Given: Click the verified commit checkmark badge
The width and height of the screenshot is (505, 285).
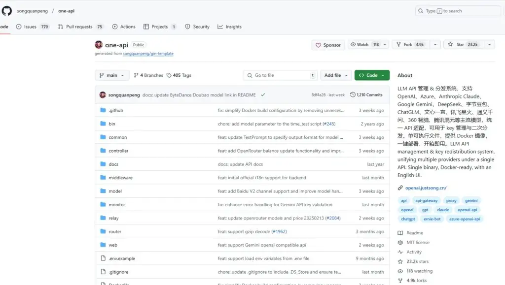Looking at the screenshot, I should click(x=263, y=94).
